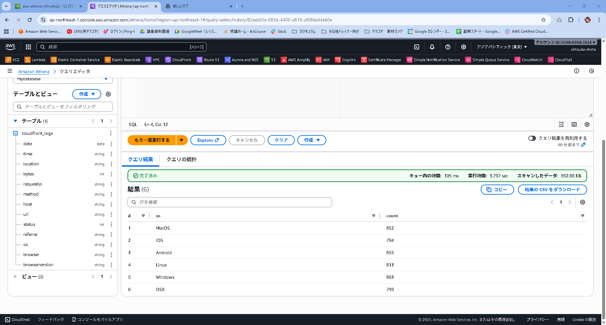606x325 pixels.
Task: Open the Feedback link in footer
Action: [x=51, y=320]
